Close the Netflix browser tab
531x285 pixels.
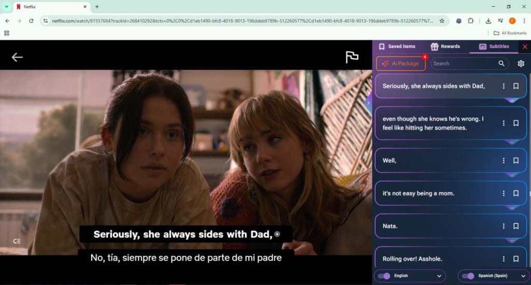pos(85,6)
